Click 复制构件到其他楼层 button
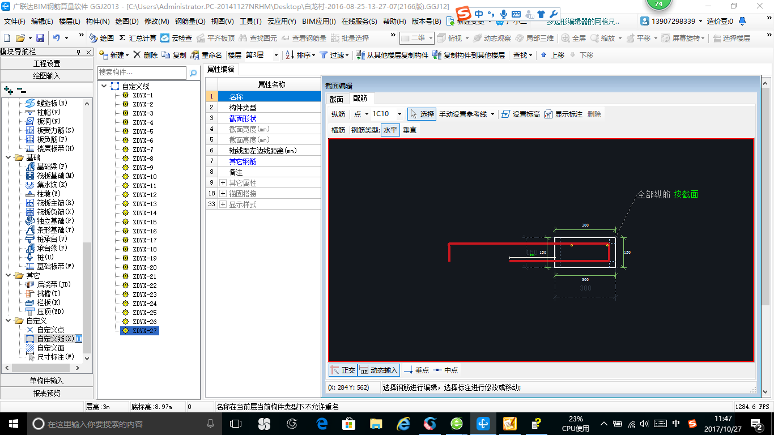 (469, 55)
